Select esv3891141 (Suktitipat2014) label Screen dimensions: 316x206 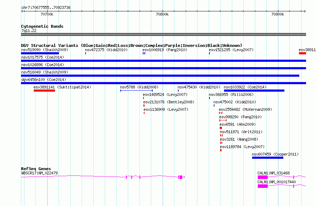tap(62, 87)
